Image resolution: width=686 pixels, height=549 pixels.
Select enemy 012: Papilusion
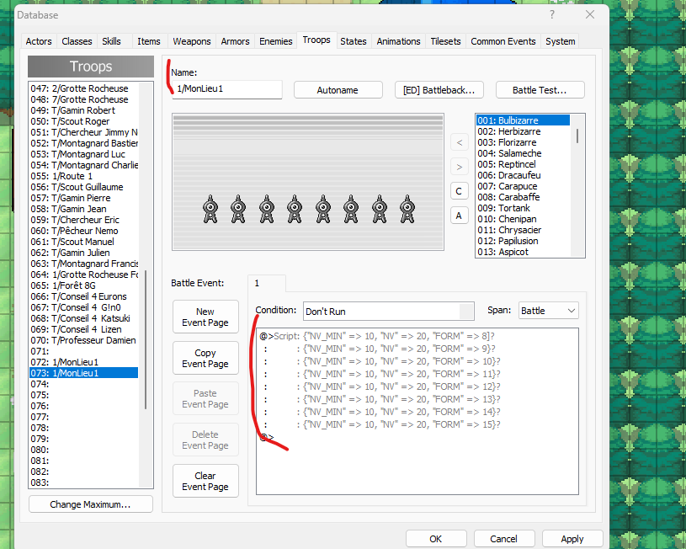pyautogui.click(x=523, y=241)
